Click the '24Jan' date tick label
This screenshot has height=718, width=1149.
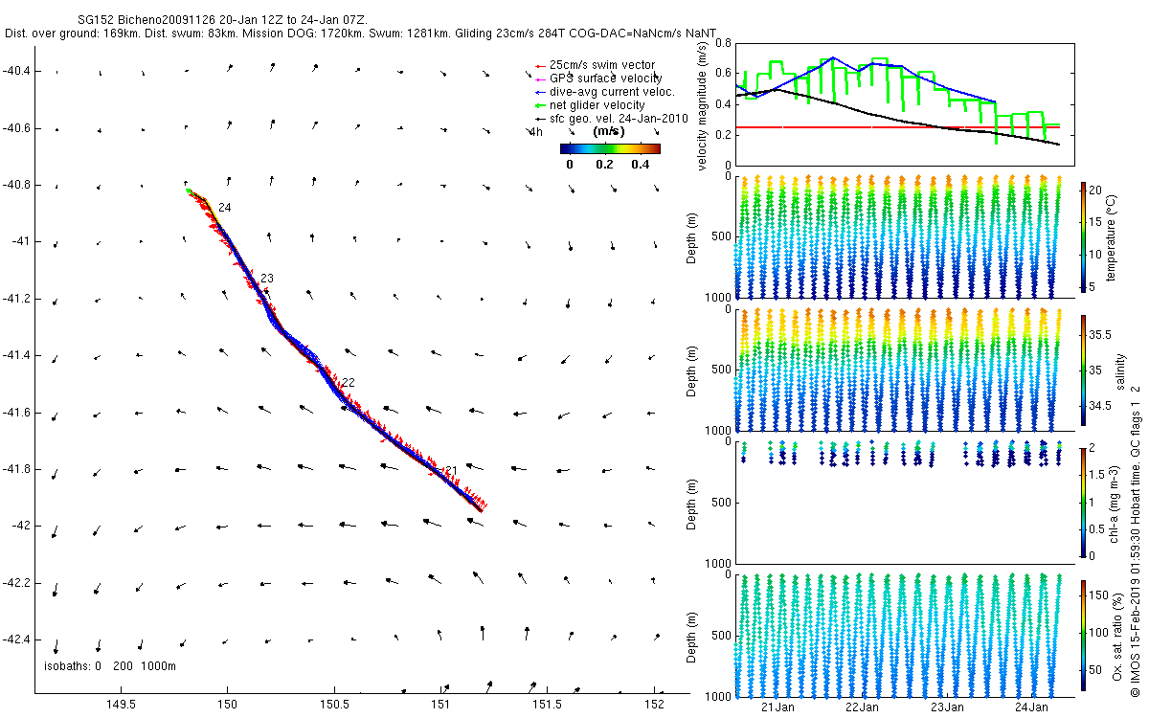(1031, 707)
